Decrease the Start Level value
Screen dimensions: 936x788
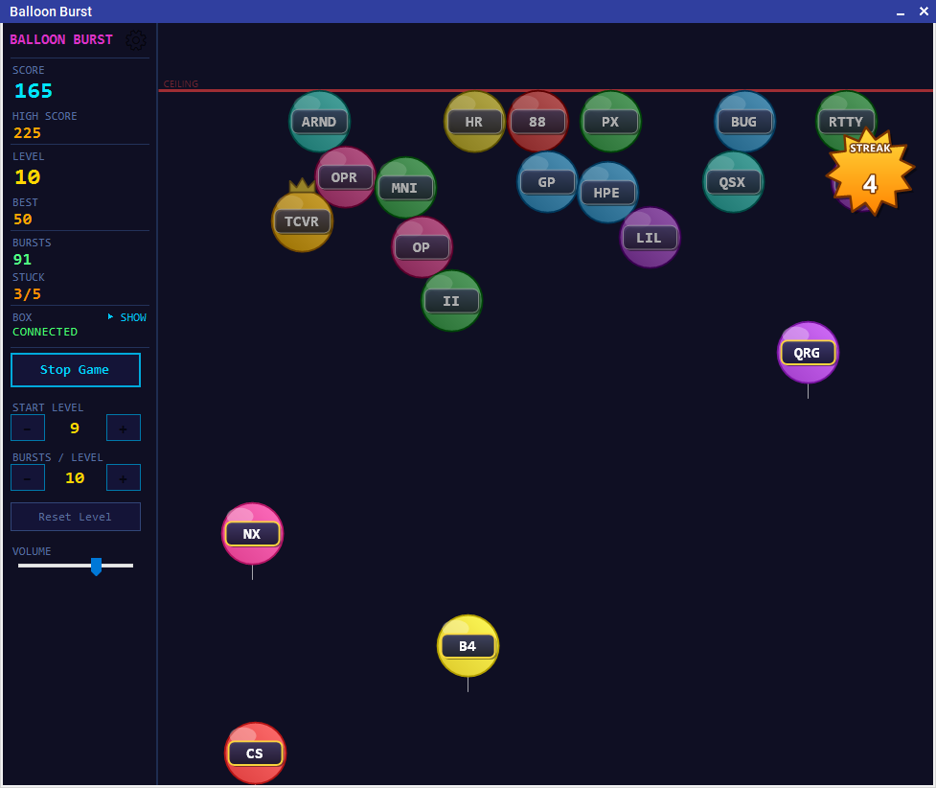tap(28, 428)
